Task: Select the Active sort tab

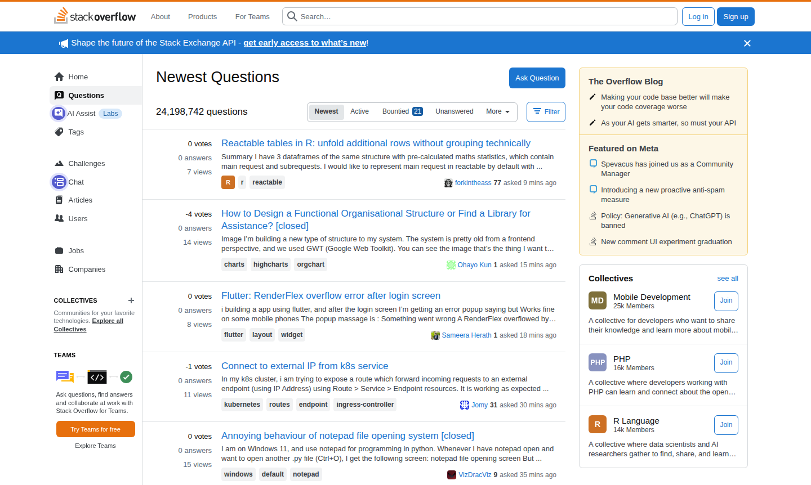Action: pos(359,111)
